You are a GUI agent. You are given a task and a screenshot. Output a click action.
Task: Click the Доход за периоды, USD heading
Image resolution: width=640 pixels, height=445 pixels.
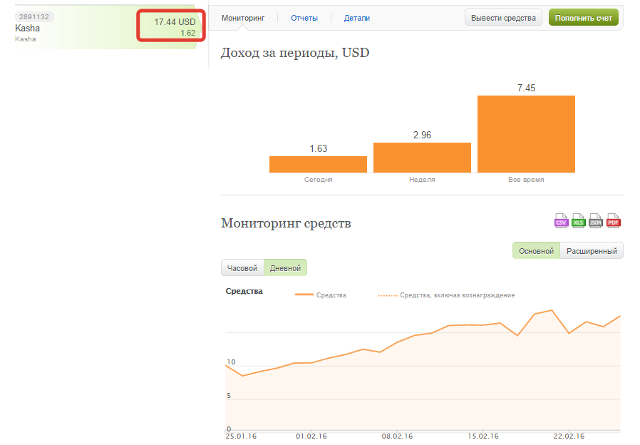(295, 53)
